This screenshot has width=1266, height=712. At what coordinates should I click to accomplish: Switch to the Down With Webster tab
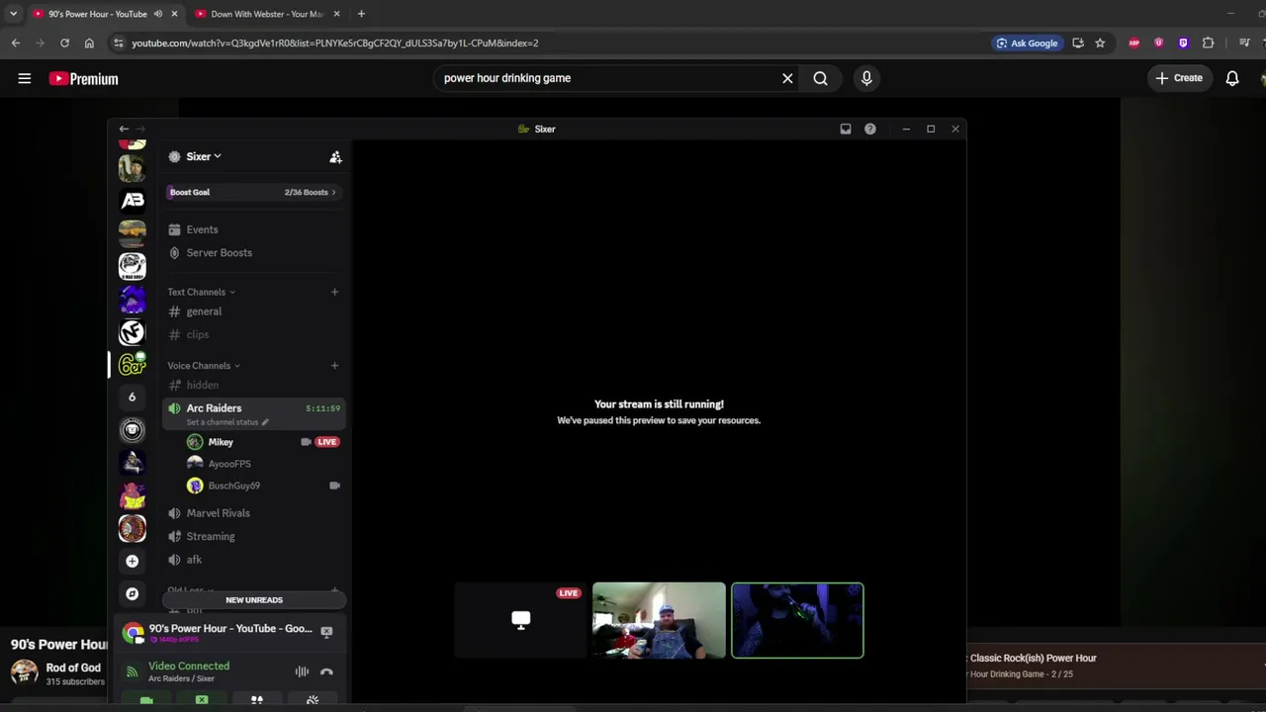267,14
